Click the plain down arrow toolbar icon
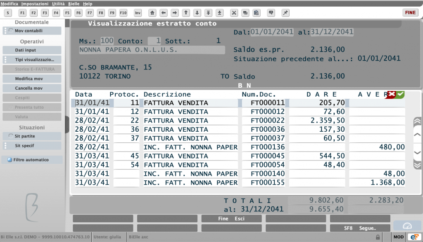Screen dimensions: 423x242 pyautogui.click(x=197, y=13)
